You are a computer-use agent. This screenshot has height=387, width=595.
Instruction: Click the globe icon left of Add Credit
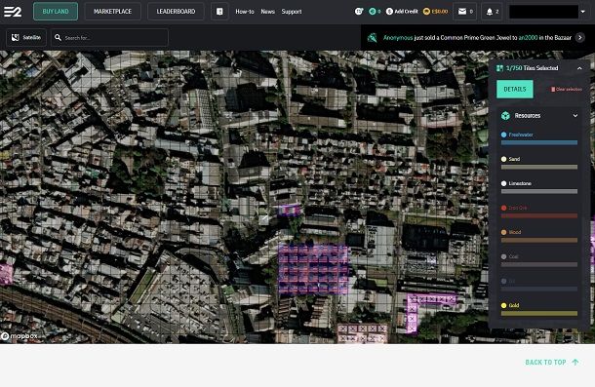(359, 12)
